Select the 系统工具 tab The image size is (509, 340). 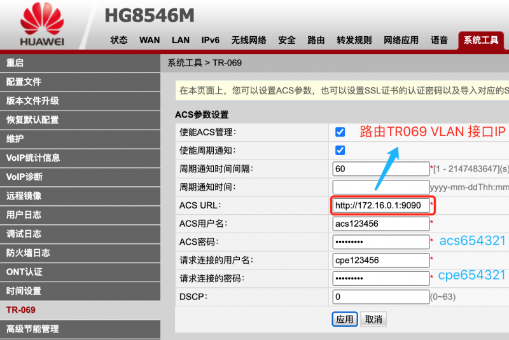click(x=481, y=40)
